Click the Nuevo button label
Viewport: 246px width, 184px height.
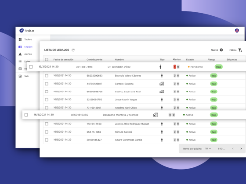(214, 50)
